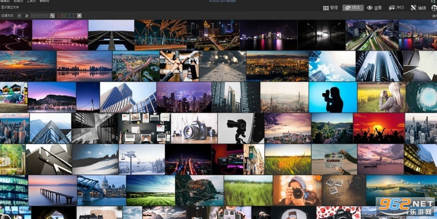The image size is (437, 219).
Task: Select the DSLR camera on table thumbnail
Action: coord(194,128)
